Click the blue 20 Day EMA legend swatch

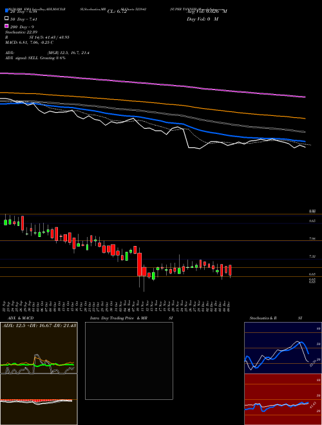coord(6,10)
